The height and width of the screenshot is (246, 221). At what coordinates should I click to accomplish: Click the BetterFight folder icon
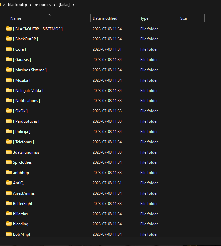(9, 203)
